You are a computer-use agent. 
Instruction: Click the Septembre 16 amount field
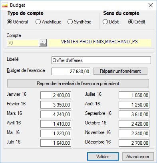[x=134, y=114]
